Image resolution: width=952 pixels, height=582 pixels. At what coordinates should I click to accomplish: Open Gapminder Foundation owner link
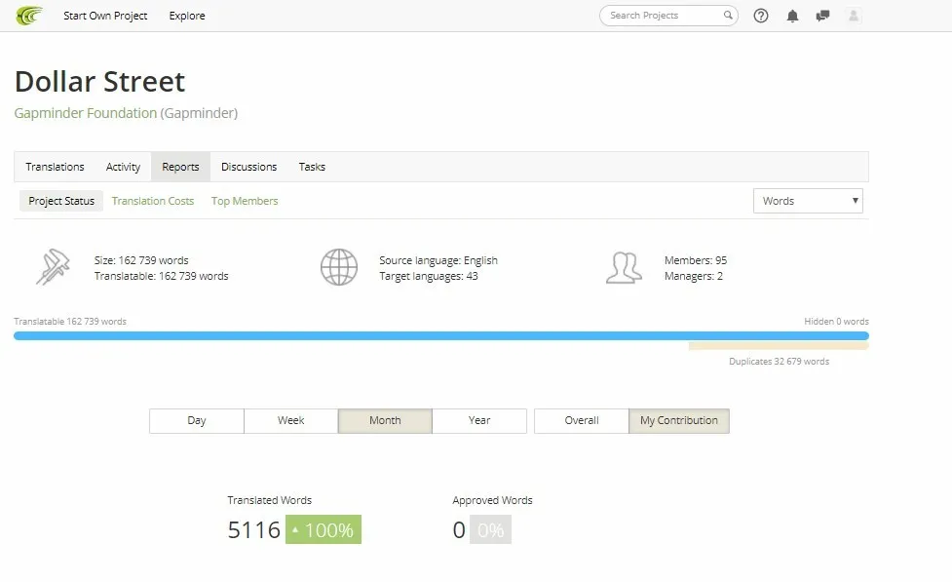pos(86,113)
